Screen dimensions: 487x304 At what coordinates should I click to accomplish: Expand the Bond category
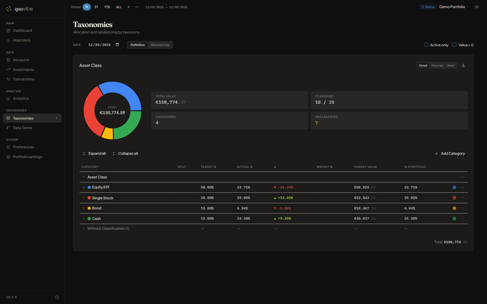pos(84,208)
